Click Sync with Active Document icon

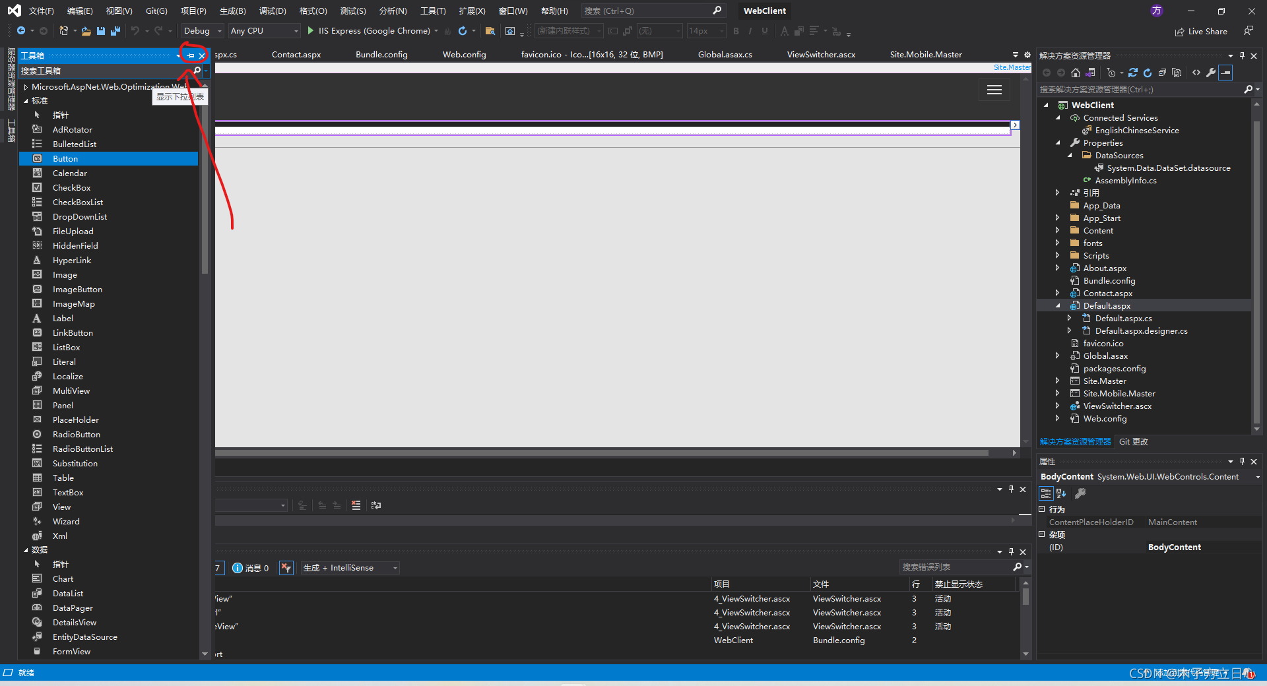click(1133, 73)
